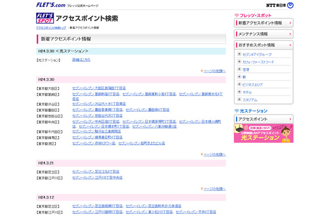Select セブン&アイグループ in sidebar list
This screenshot has width=330, height=216.
[257, 55]
